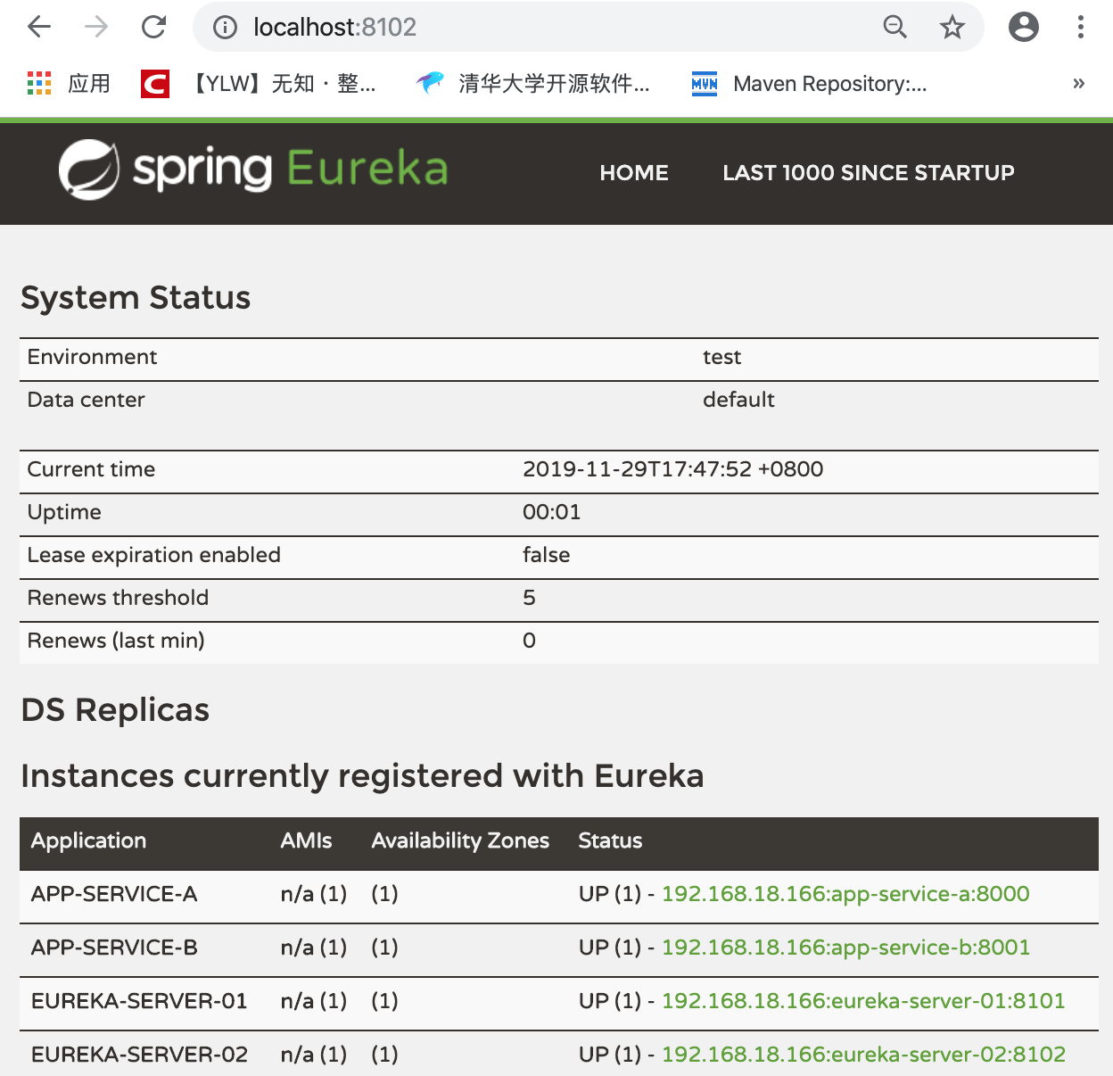
Task: Click the zoom magnifier icon in address bar
Action: click(x=895, y=28)
